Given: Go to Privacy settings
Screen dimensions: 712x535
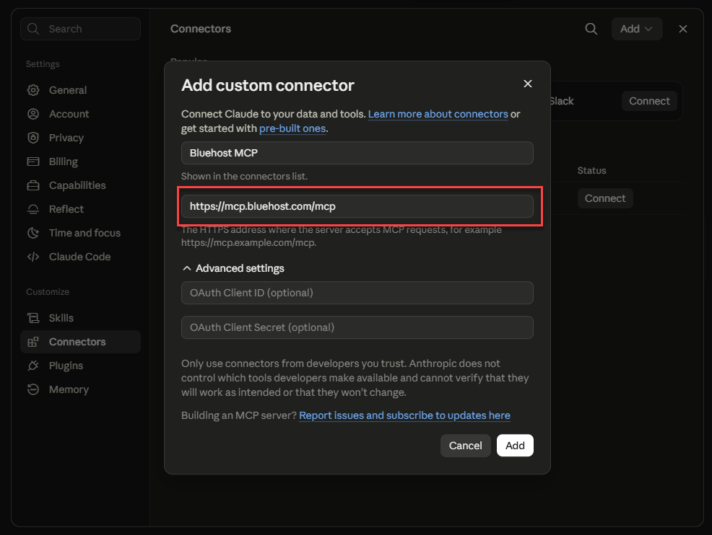Looking at the screenshot, I should [x=80, y=138].
